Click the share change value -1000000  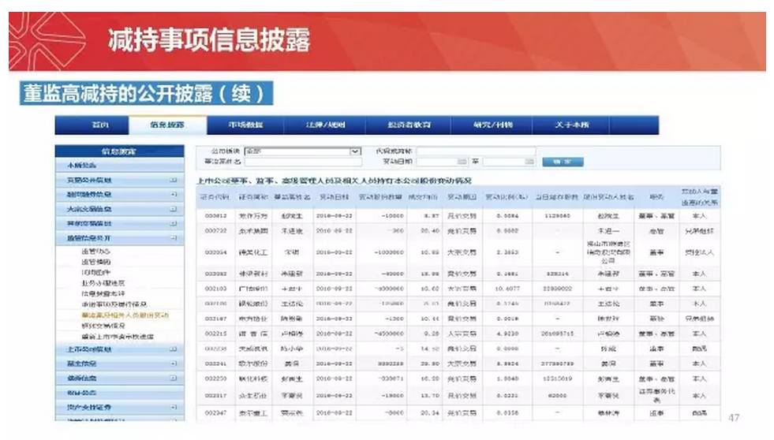388,252
